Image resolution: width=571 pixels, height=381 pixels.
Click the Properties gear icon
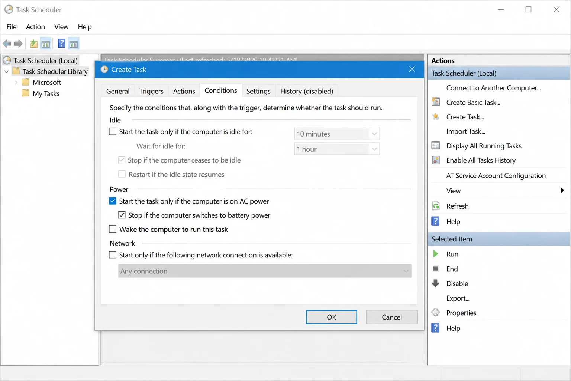436,313
